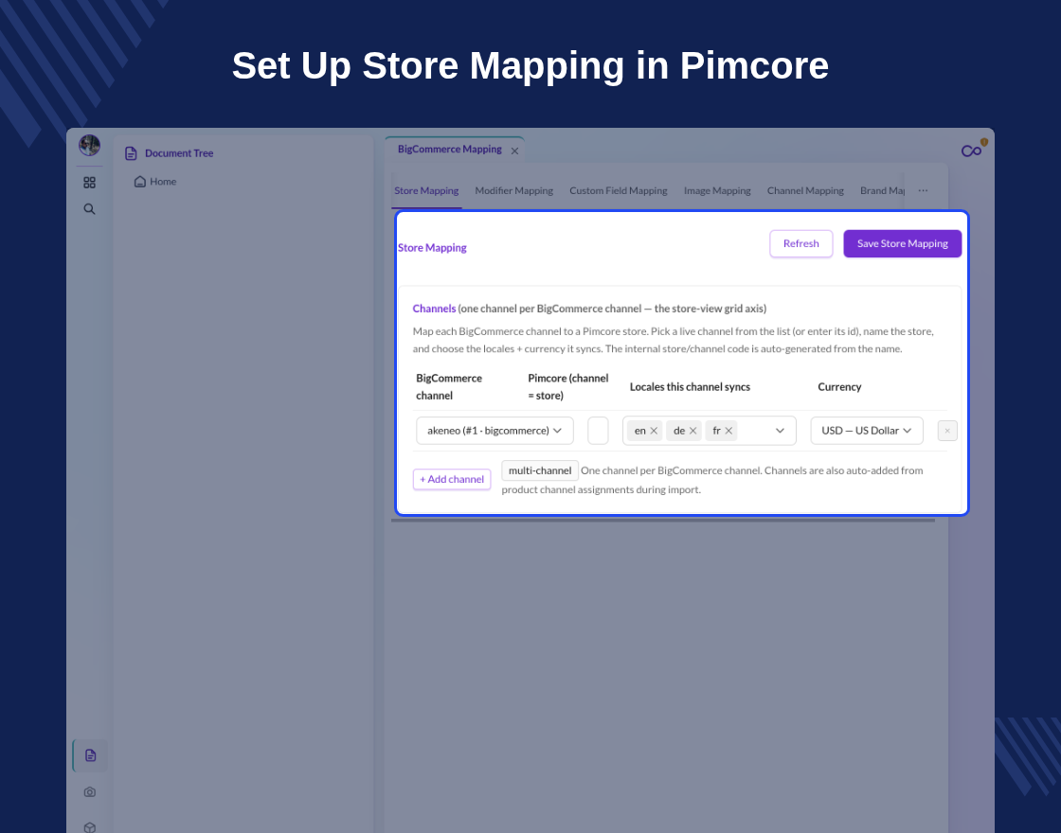This screenshot has width=1061, height=833.
Task: Open the more tabs ellipsis menu
Action: (x=923, y=190)
